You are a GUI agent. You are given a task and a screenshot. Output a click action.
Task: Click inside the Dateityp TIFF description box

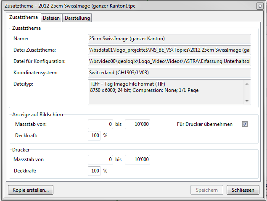click(x=166, y=92)
